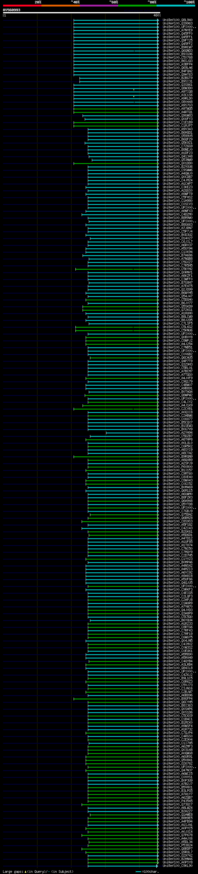Click the UniRef100_Q5YTD8 hit label

[177, 504]
